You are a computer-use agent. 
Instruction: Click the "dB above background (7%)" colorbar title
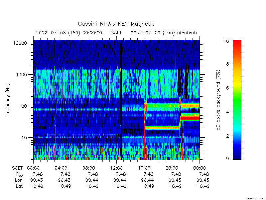click(x=218, y=100)
